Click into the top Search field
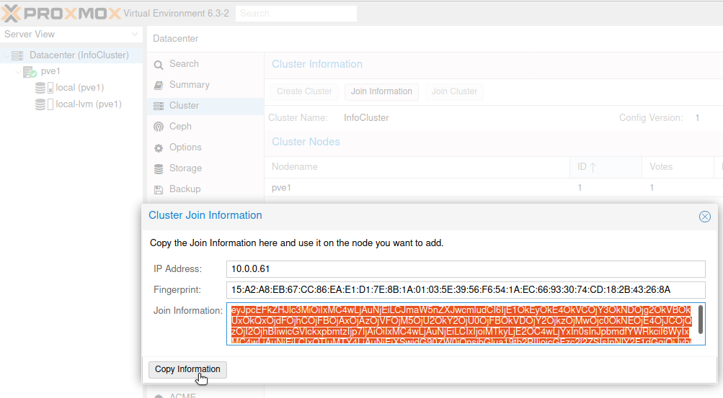 (296, 14)
